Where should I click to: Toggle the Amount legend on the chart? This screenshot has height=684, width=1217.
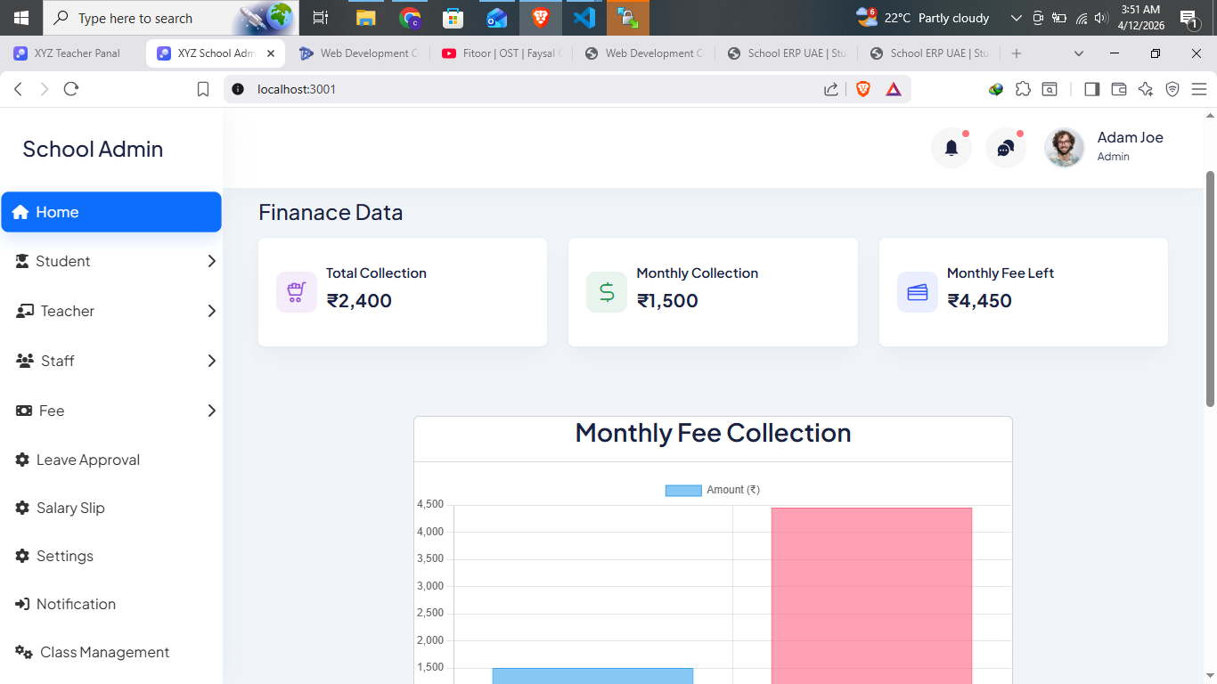coord(712,489)
